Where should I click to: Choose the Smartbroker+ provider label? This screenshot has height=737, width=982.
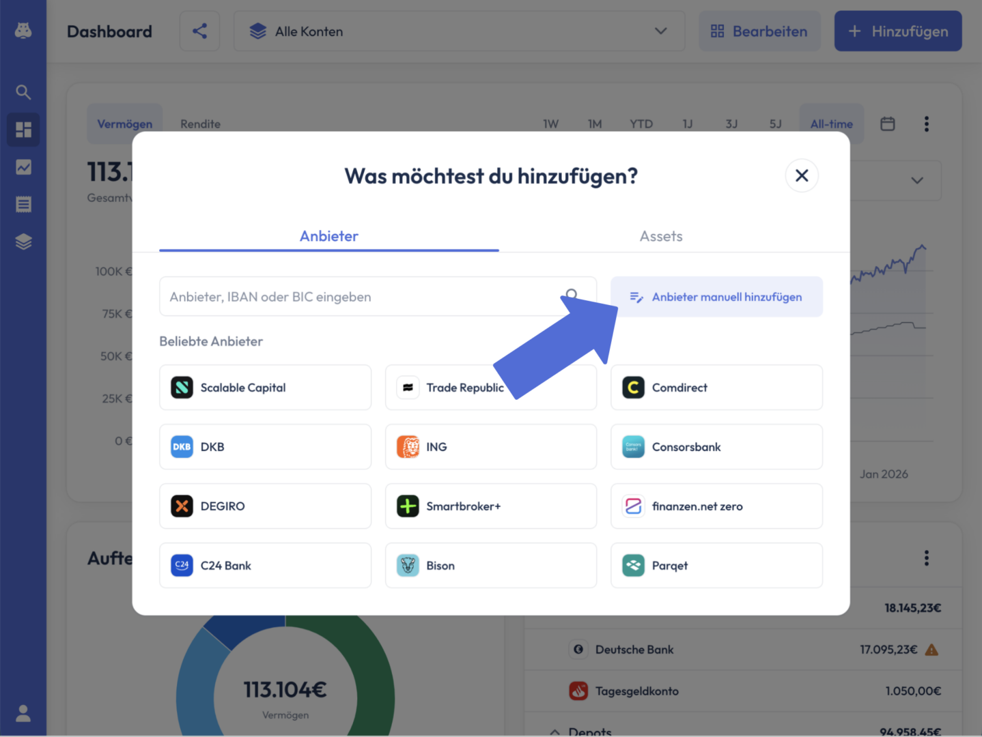pos(464,506)
